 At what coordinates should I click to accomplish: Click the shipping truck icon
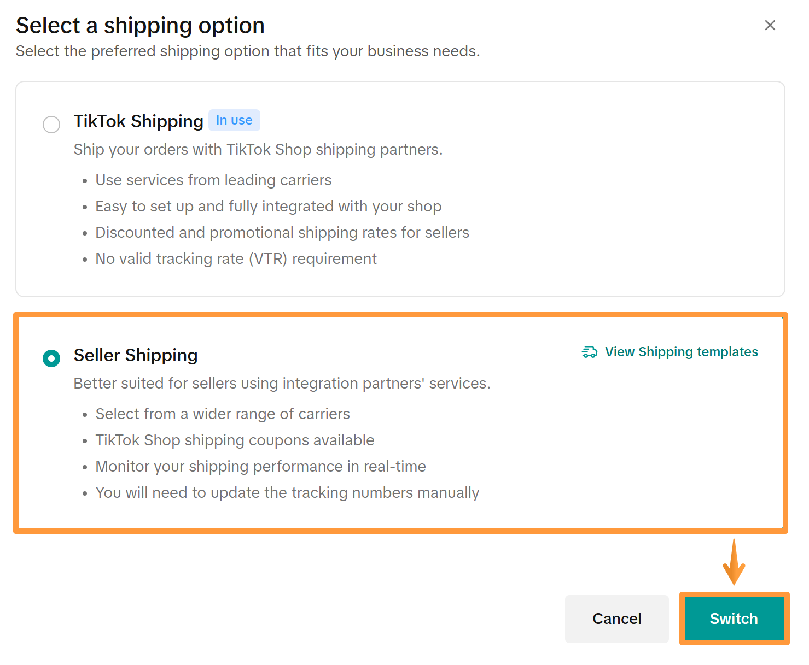[x=589, y=352]
